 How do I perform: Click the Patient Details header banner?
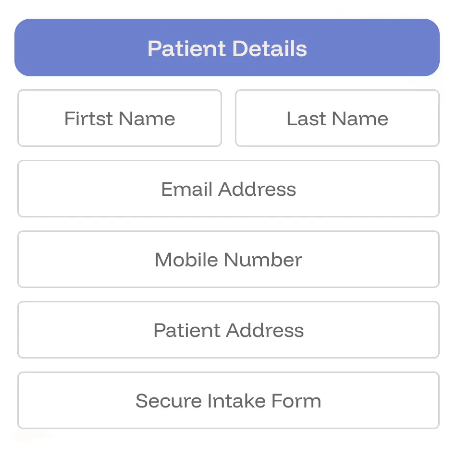(227, 48)
